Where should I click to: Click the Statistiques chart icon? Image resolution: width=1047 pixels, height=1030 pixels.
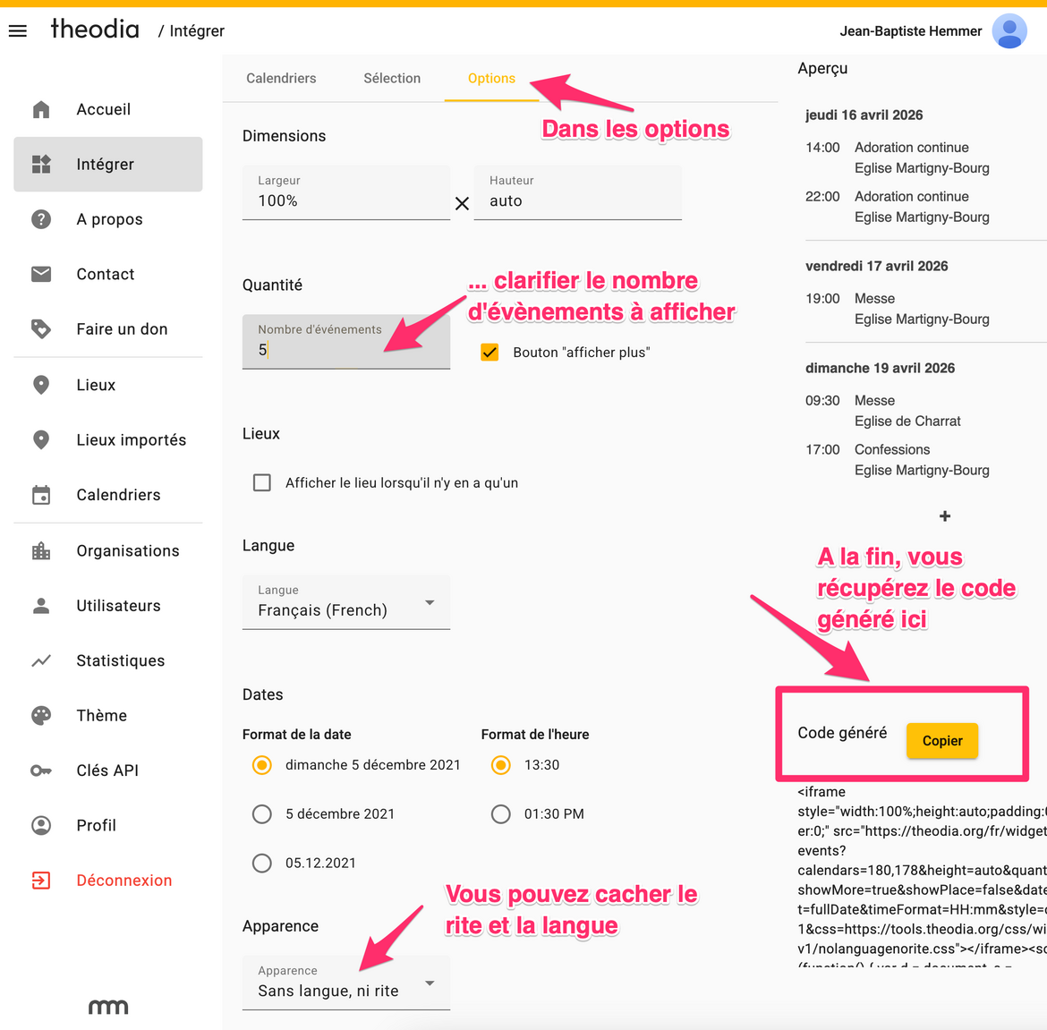click(x=41, y=660)
